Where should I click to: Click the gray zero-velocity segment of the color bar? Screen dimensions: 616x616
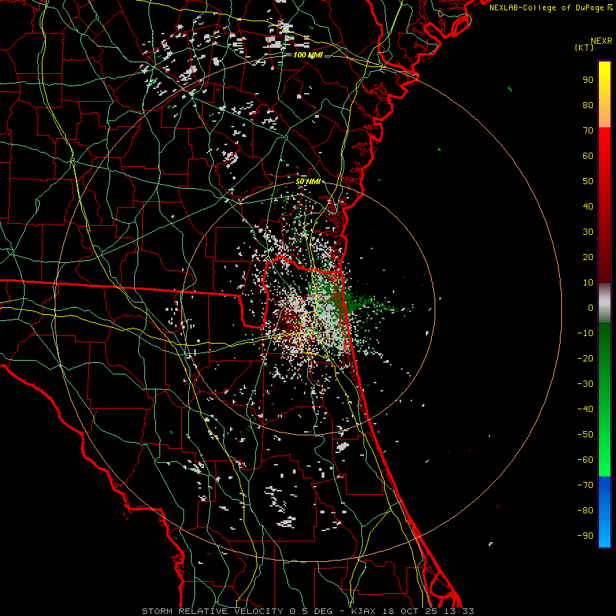coord(604,303)
